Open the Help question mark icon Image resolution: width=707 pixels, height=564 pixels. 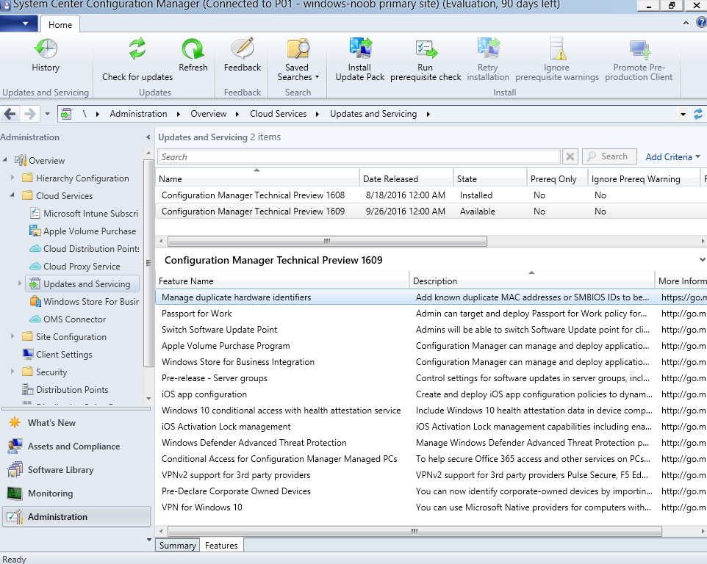coord(702,23)
